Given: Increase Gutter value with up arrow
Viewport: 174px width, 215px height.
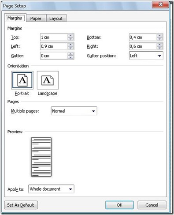Looking at the screenshot, I should pyautogui.click(x=70, y=54).
